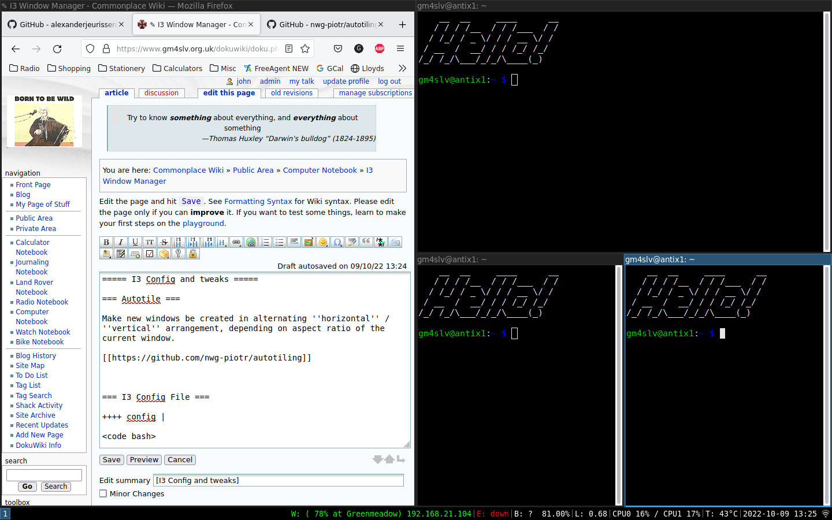Insert an image with the media manager icon
The width and height of the screenshot is (832, 520).
coord(309,242)
